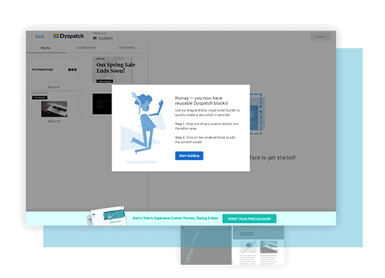Screen dimensions: 385x278
Task: Click the back chevron arrow
Action: [x=31, y=36]
